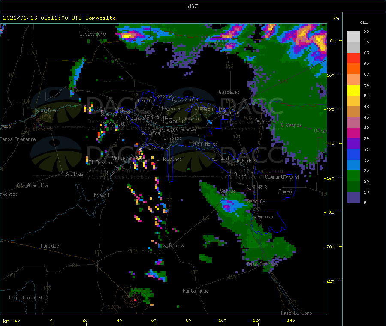
Task: Click the Nihuil place label
Action: pos(102,195)
